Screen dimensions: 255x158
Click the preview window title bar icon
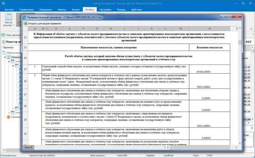[x=24, y=17]
